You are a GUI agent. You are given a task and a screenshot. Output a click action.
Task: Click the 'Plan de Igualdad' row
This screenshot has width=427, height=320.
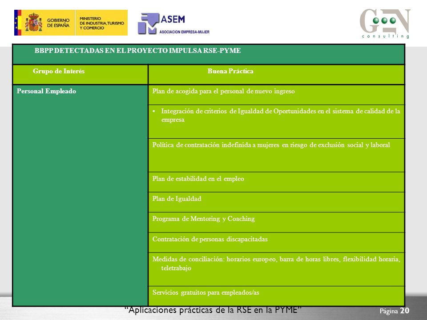click(276, 202)
